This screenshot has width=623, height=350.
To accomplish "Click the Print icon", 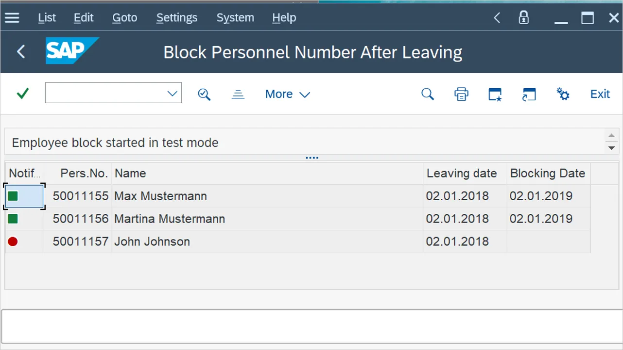I will click(461, 94).
